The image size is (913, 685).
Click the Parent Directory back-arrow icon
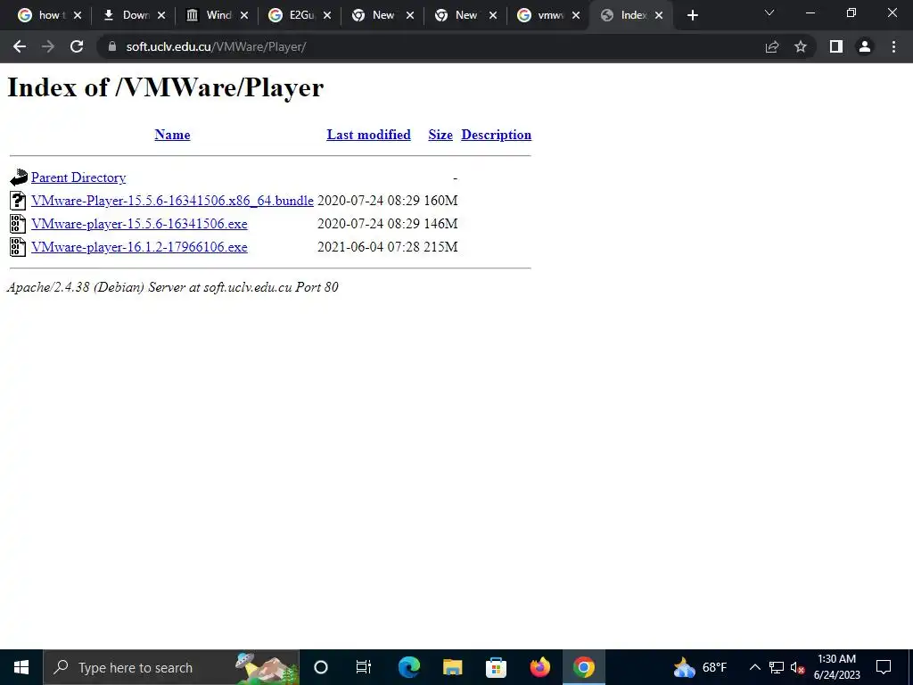point(19,177)
